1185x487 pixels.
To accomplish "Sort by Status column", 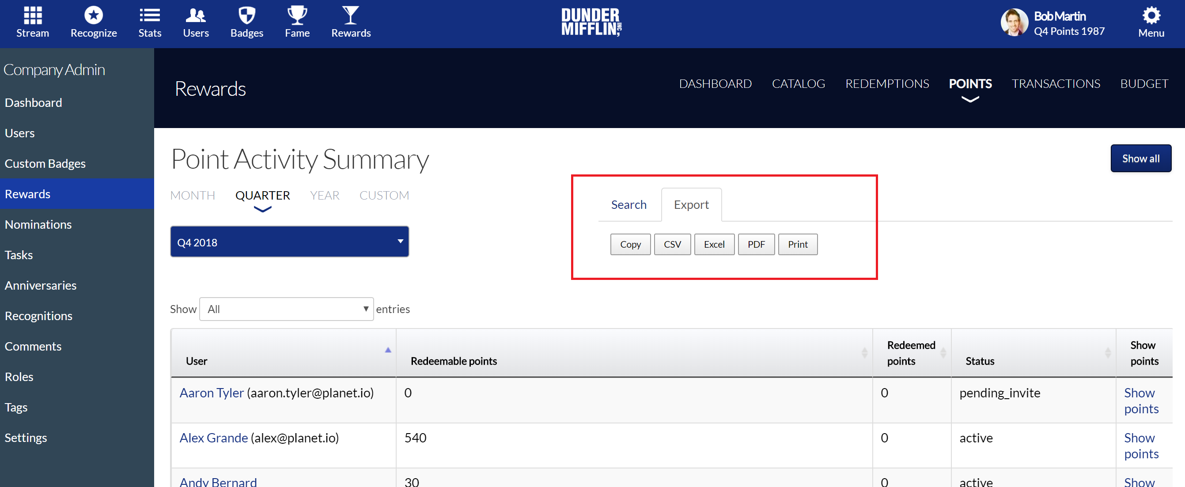I will pos(1033,353).
